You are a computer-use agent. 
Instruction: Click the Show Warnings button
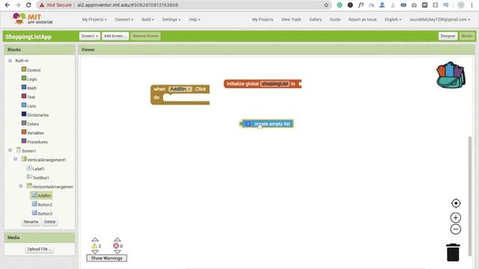pos(106,258)
